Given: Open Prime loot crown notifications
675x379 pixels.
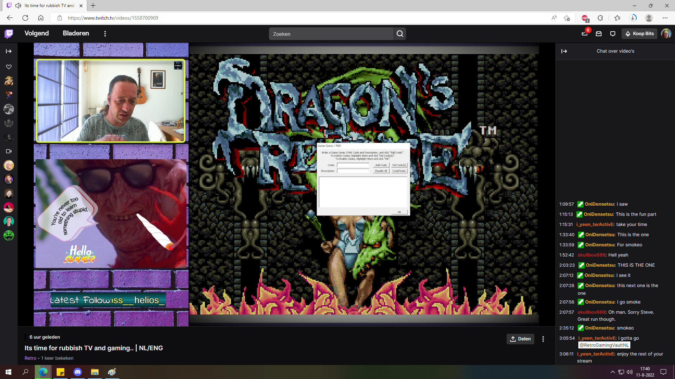Looking at the screenshot, I should tap(585, 34).
